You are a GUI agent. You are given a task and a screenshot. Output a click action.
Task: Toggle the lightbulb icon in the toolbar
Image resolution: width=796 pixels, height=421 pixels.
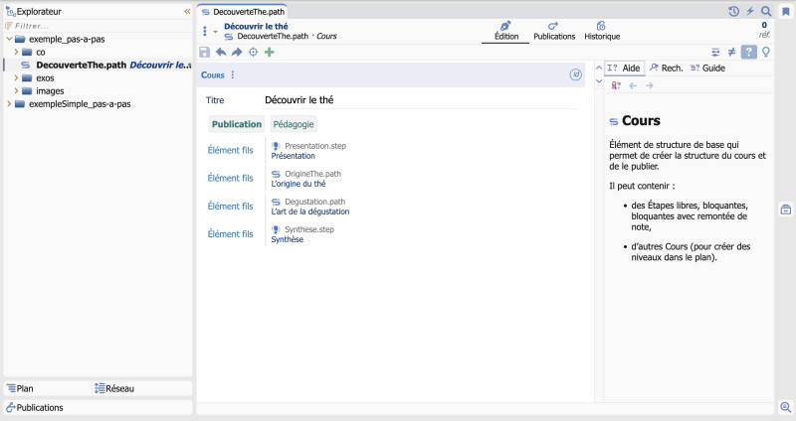(x=766, y=53)
